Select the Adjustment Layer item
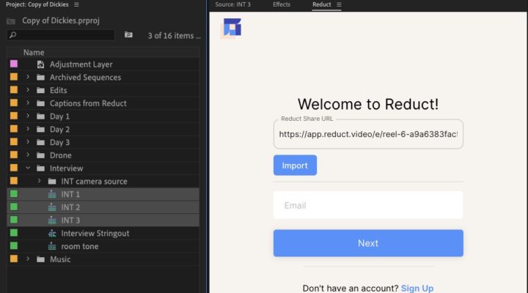The image size is (528, 293). pos(81,64)
